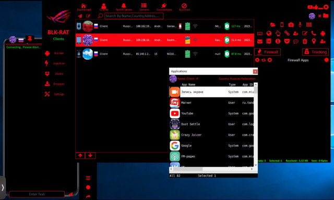Click the info circle icon in tools panel
The image size is (334, 200).
pos(278,41)
